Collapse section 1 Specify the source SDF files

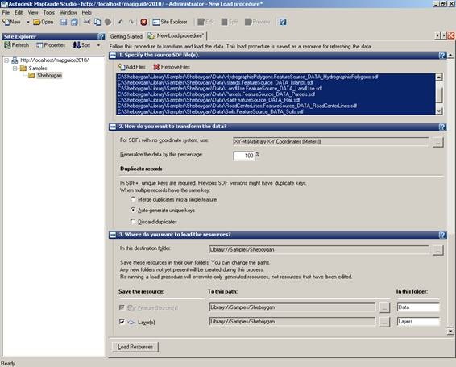(x=113, y=56)
